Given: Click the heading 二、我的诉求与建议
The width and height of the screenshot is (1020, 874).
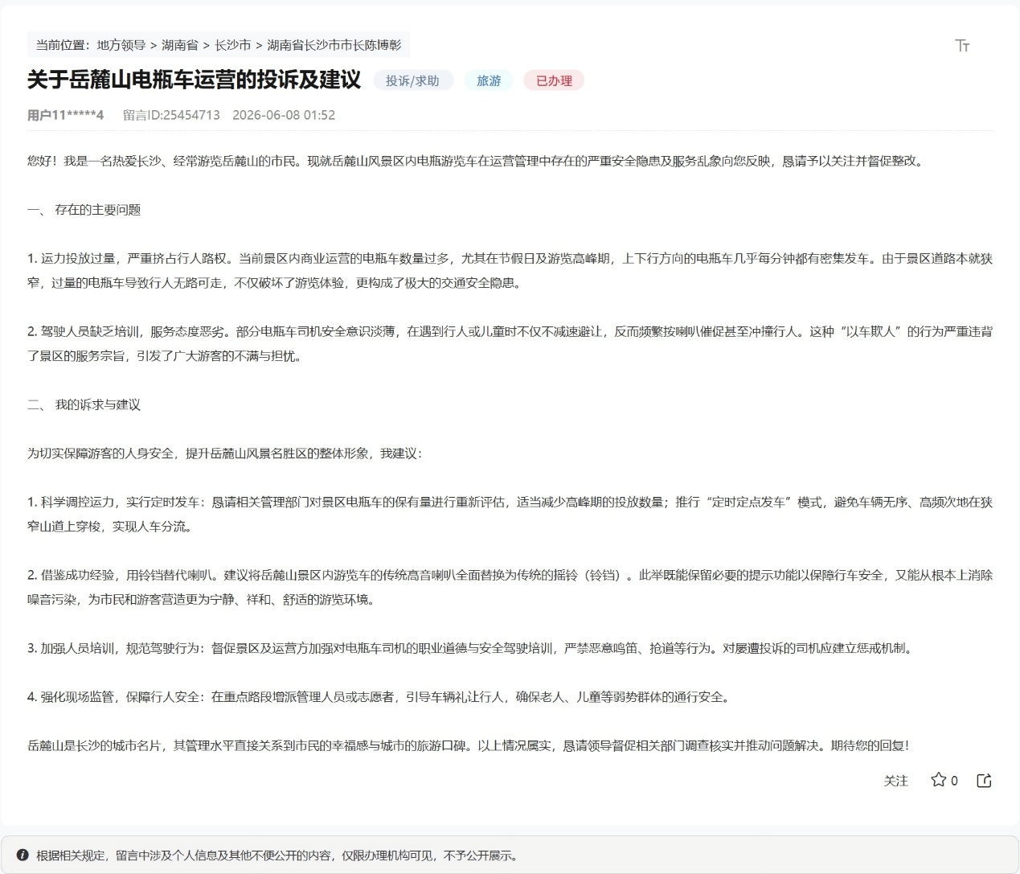Looking at the screenshot, I should pyautogui.click(x=84, y=404).
